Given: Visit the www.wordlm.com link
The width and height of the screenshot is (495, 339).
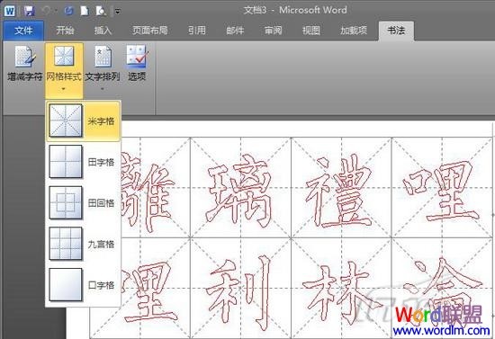Looking at the screenshot, I should (441, 330).
